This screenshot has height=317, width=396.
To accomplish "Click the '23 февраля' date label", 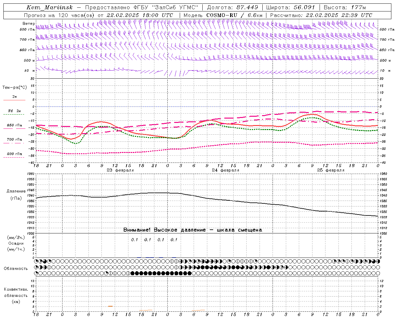I will [x=120, y=170].
